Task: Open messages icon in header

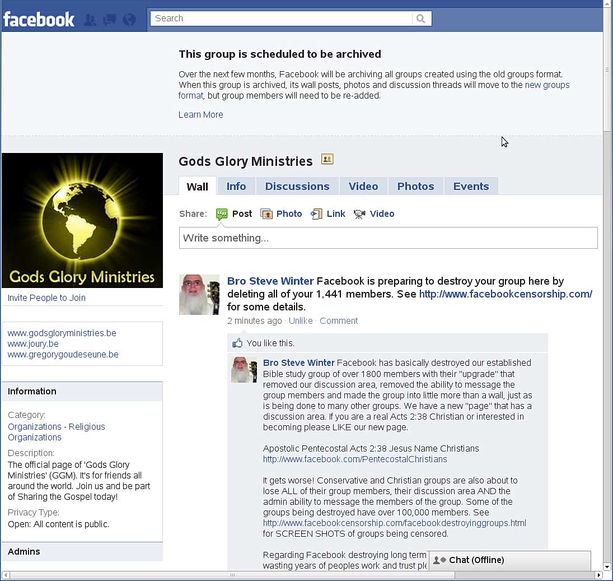Action: click(110, 19)
